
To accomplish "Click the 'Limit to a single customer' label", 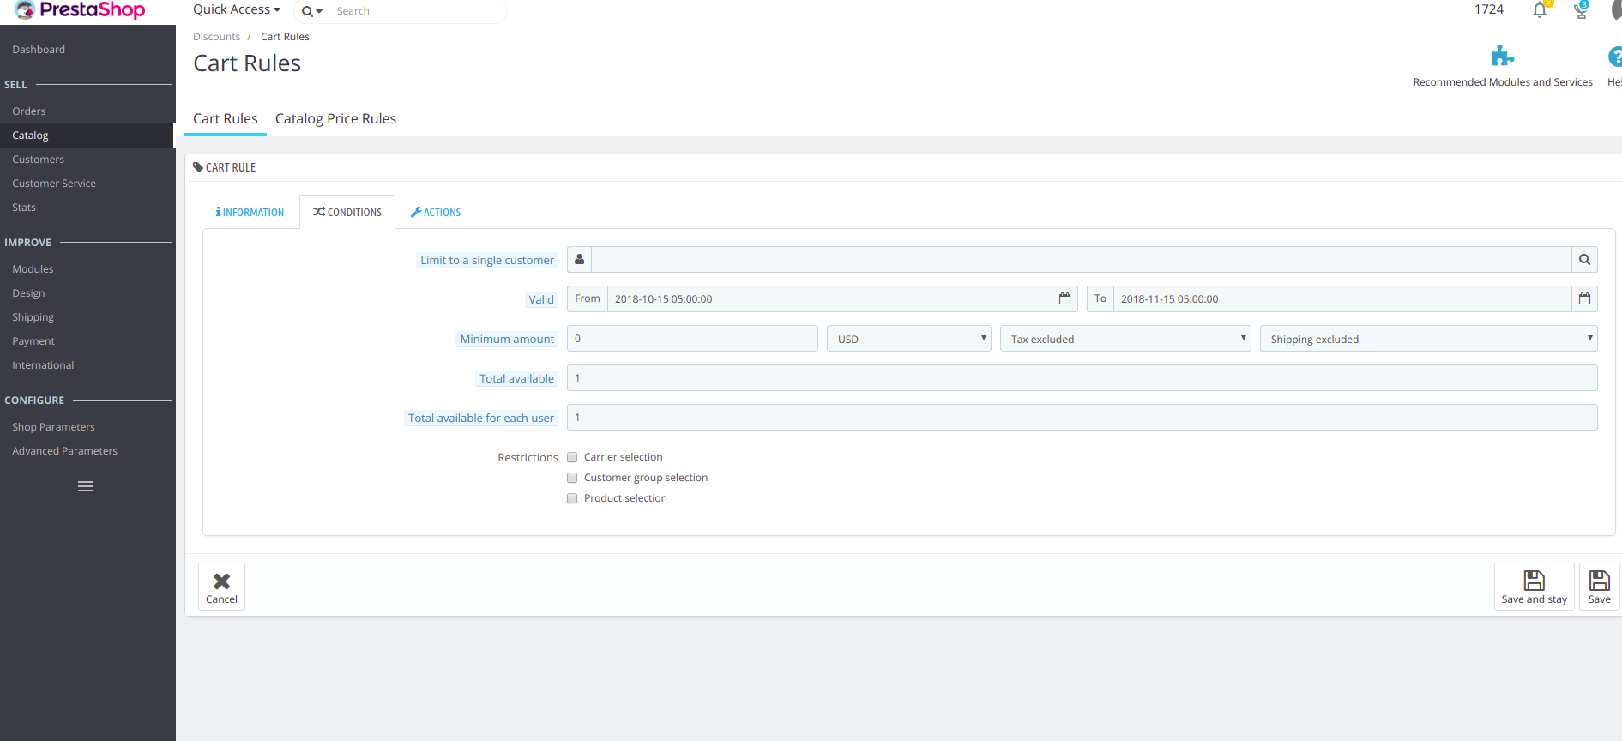I will (x=487, y=261).
